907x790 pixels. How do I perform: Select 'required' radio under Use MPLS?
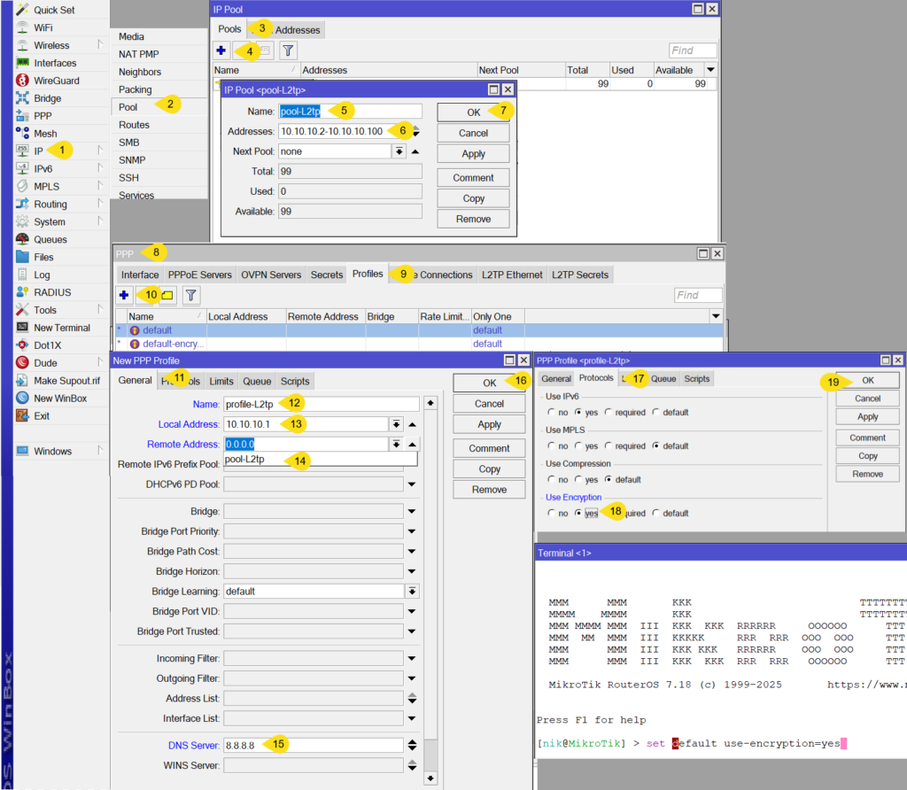[x=609, y=446]
